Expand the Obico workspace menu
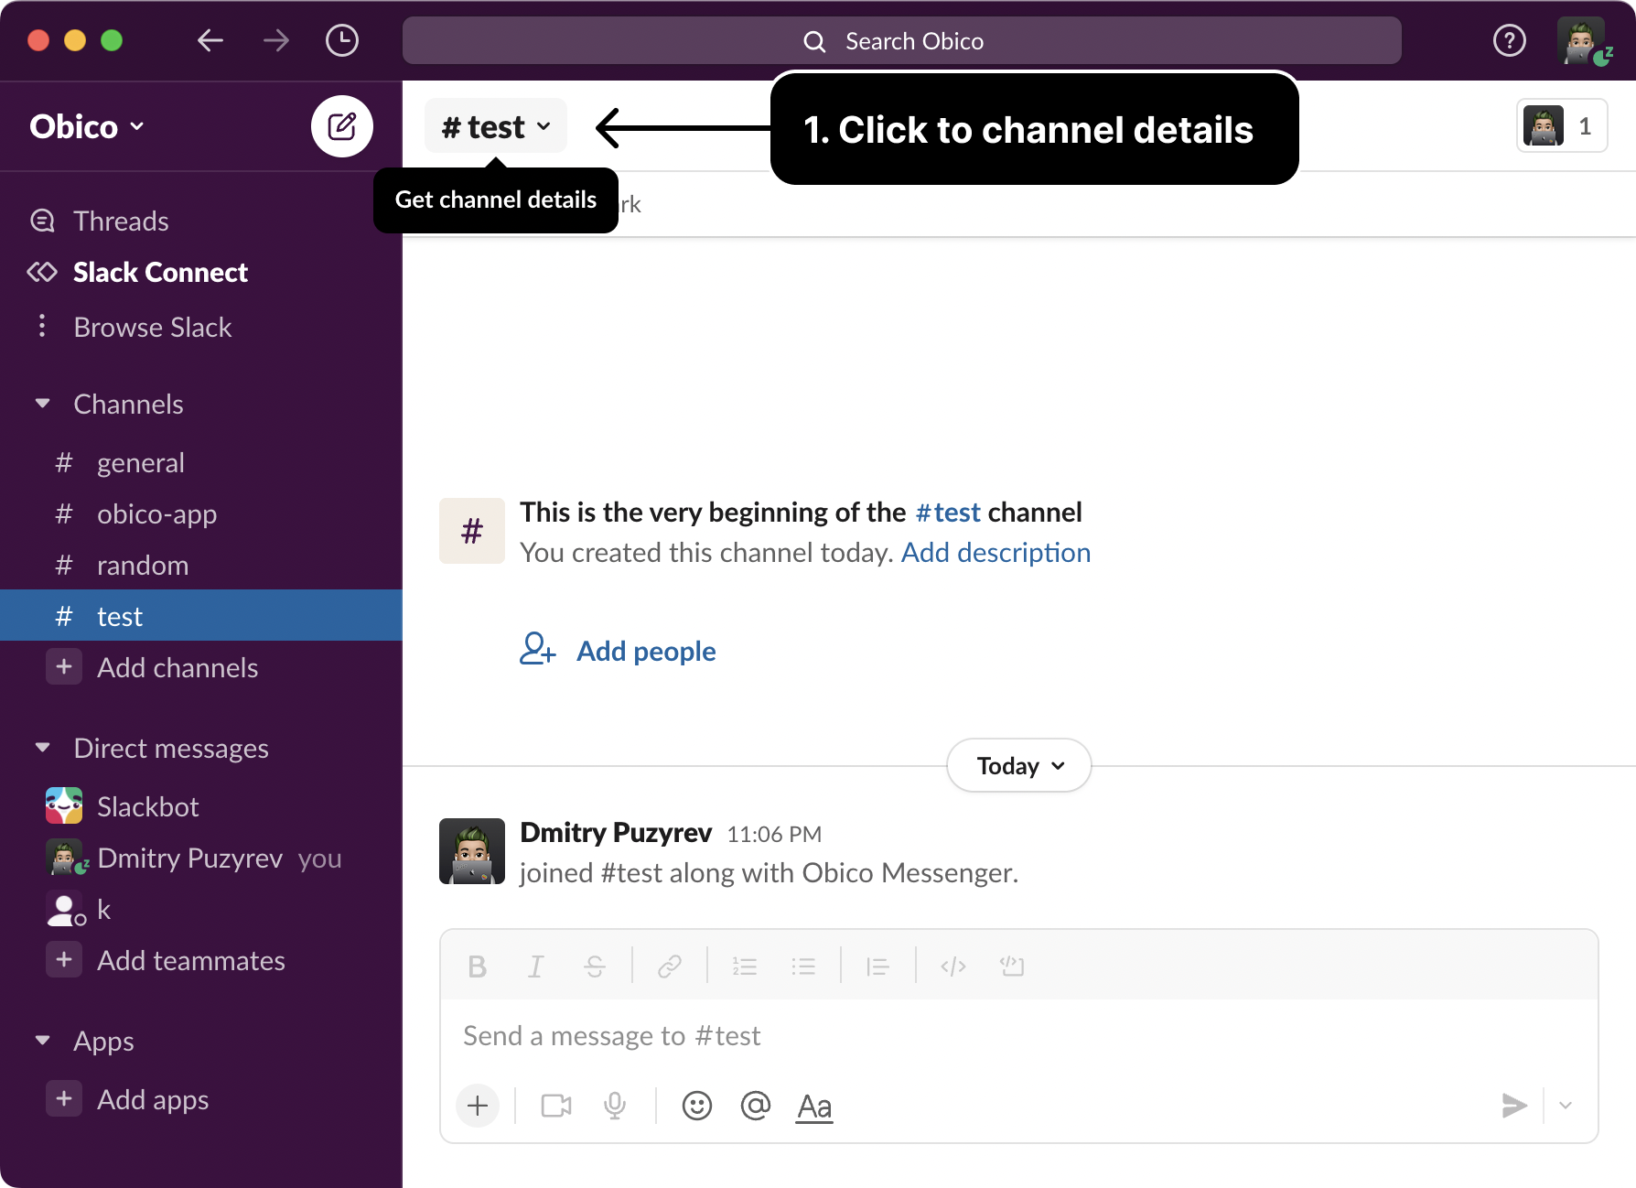This screenshot has height=1188, width=1636. coord(87,126)
